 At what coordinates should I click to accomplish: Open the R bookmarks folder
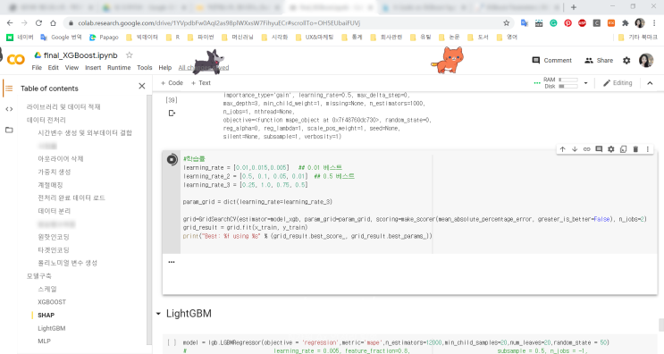pyautogui.click(x=172, y=38)
